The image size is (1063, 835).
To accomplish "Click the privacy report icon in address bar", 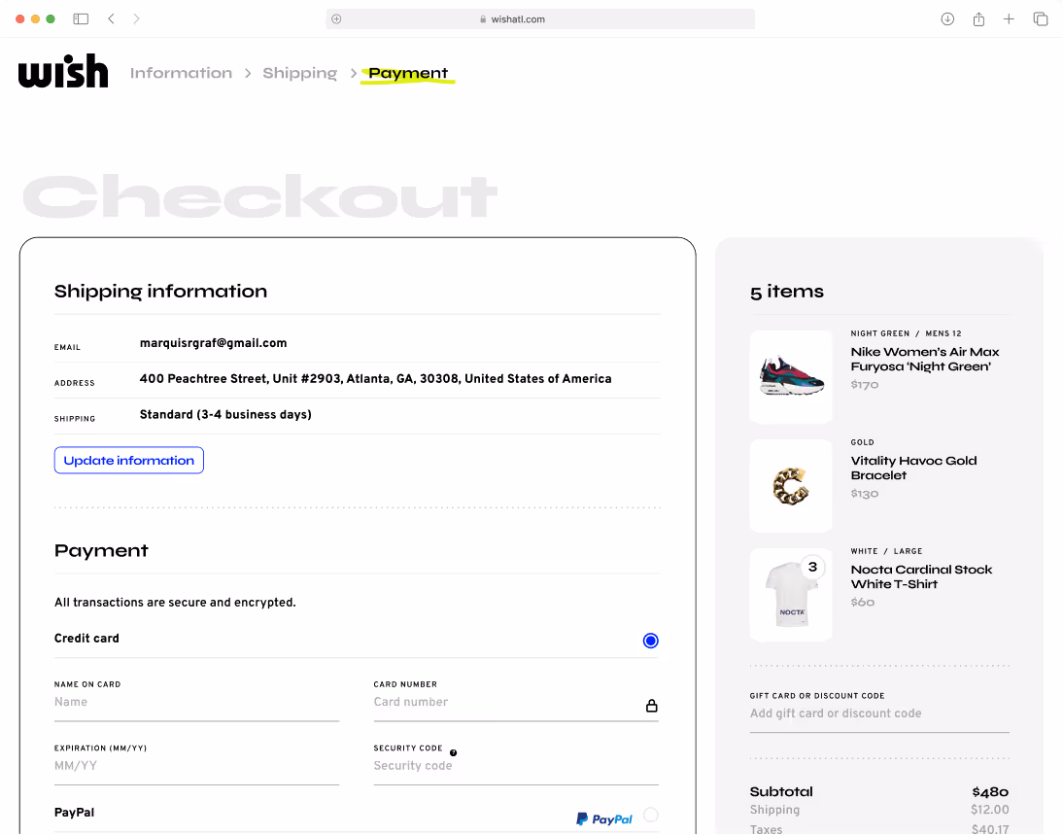I will tap(336, 19).
